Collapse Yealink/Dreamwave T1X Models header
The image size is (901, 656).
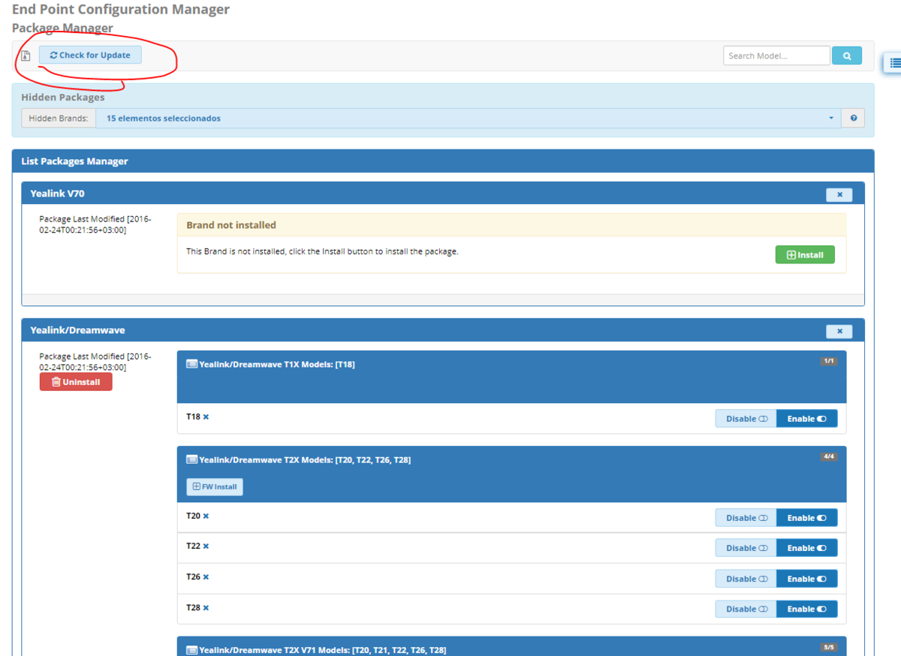(511, 377)
